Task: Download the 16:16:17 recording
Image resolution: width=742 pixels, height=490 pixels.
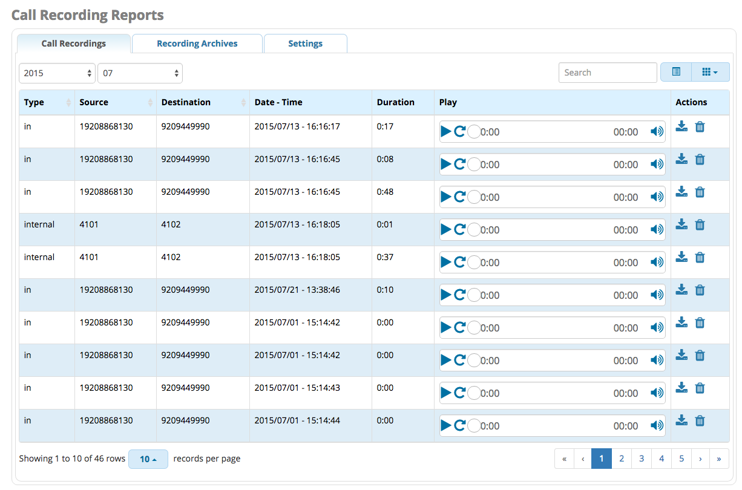Action: pos(681,126)
